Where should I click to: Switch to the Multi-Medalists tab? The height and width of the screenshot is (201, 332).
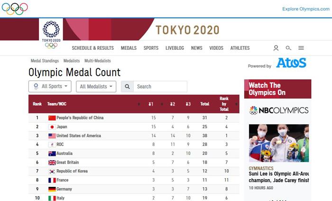pos(98,61)
